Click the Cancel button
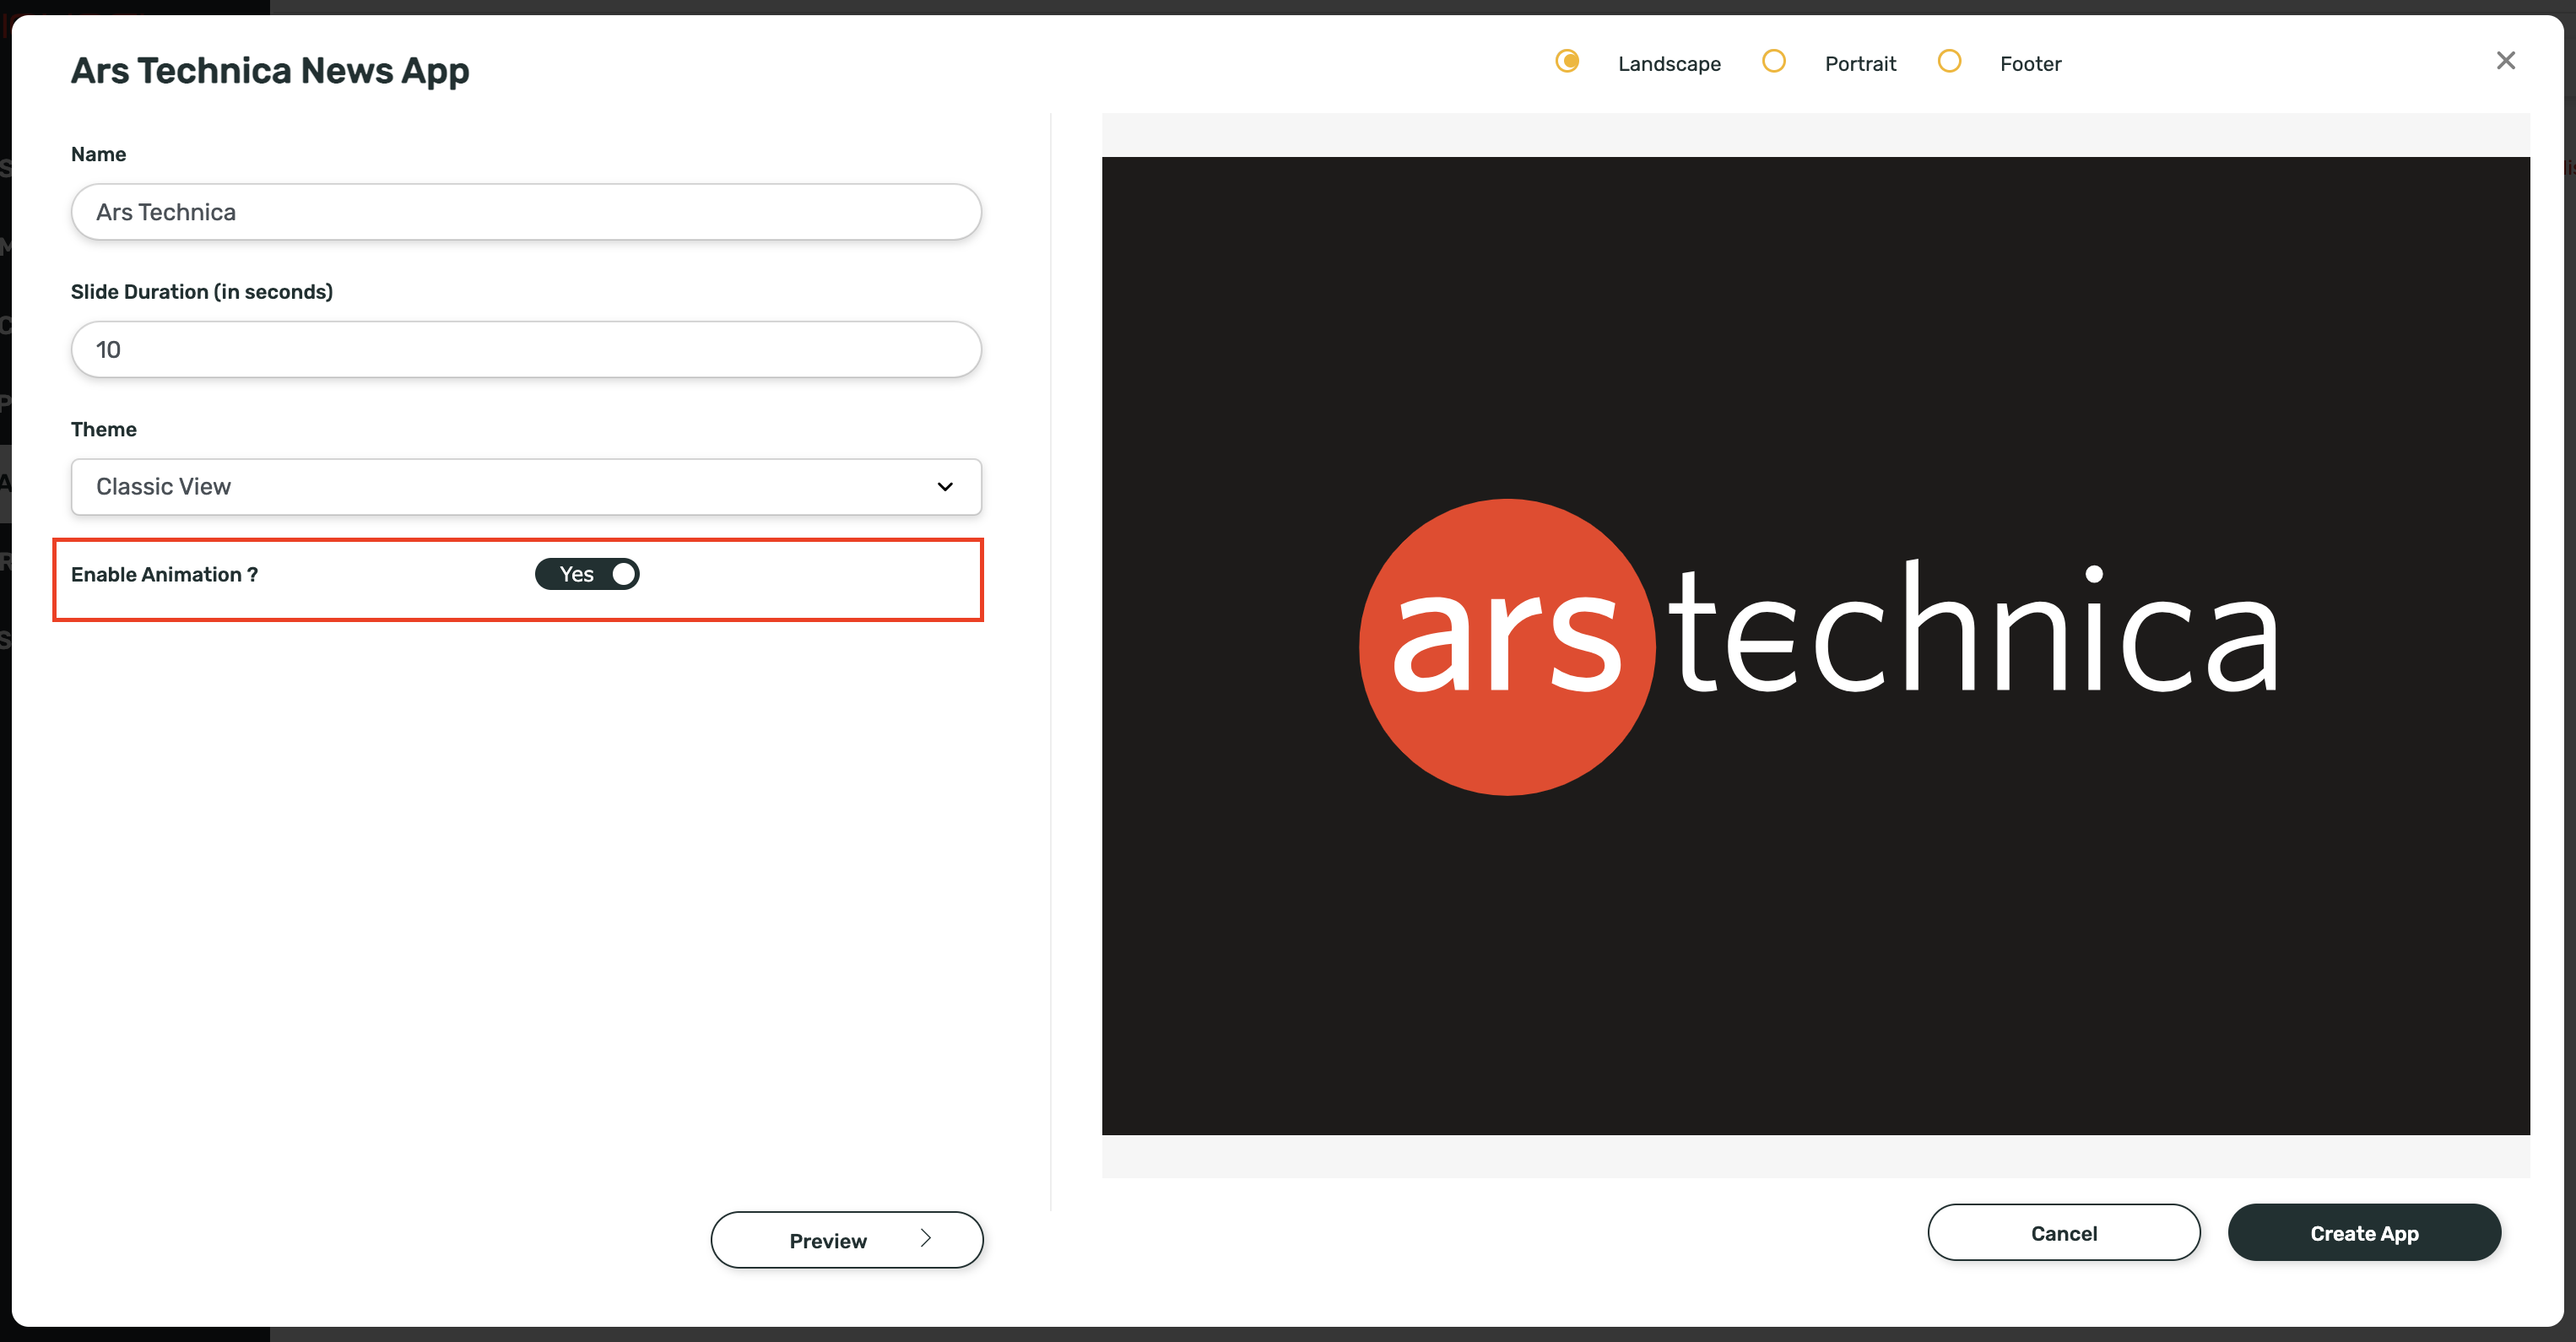Image resolution: width=2576 pixels, height=1342 pixels. (x=2064, y=1233)
